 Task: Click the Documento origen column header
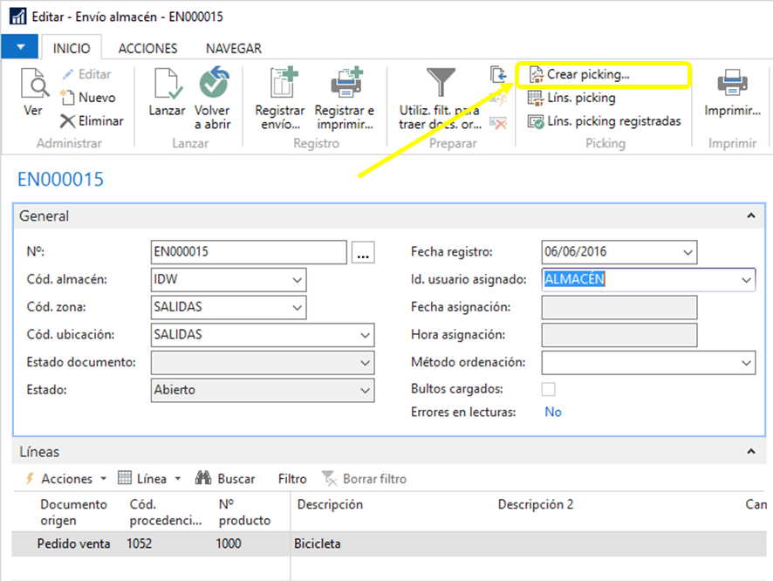tap(73, 512)
